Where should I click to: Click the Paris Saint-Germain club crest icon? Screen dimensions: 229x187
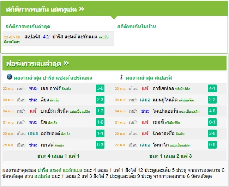tap(10, 77)
